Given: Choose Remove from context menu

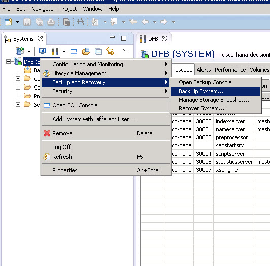Looking at the screenshot, I should coord(105,133).
